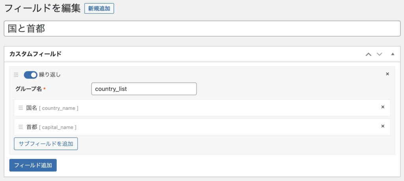Move カスタムフィールド panel up

coord(368,54)
